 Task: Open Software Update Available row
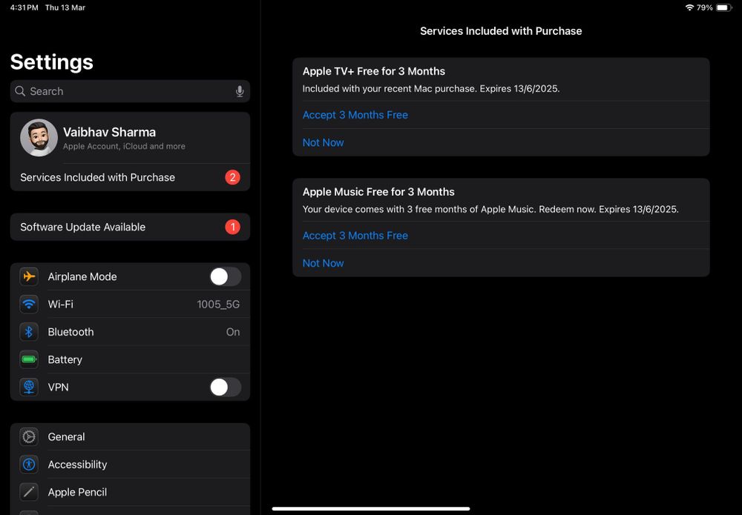pyautogui.click(x=130, y=227)
